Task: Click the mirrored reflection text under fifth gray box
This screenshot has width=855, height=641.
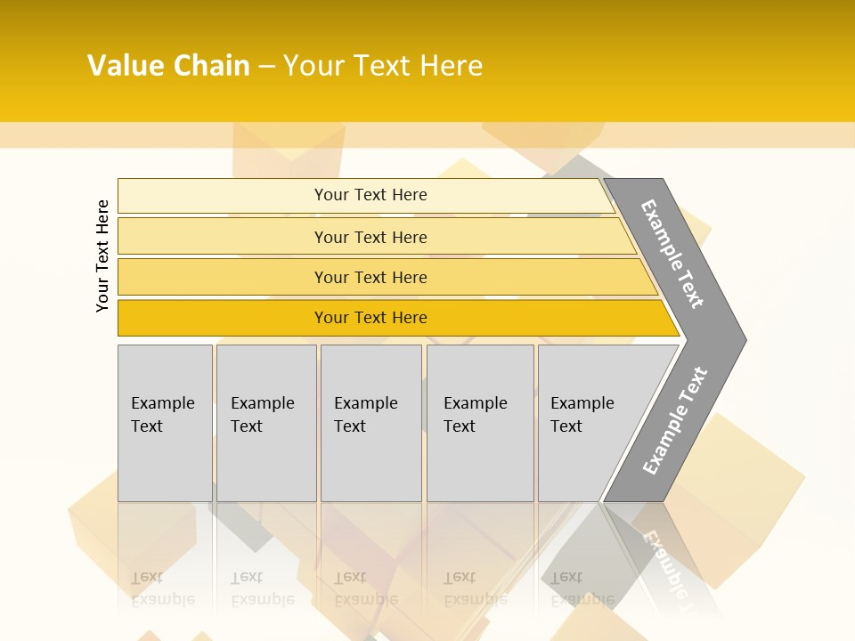Action: pos(582,588)
